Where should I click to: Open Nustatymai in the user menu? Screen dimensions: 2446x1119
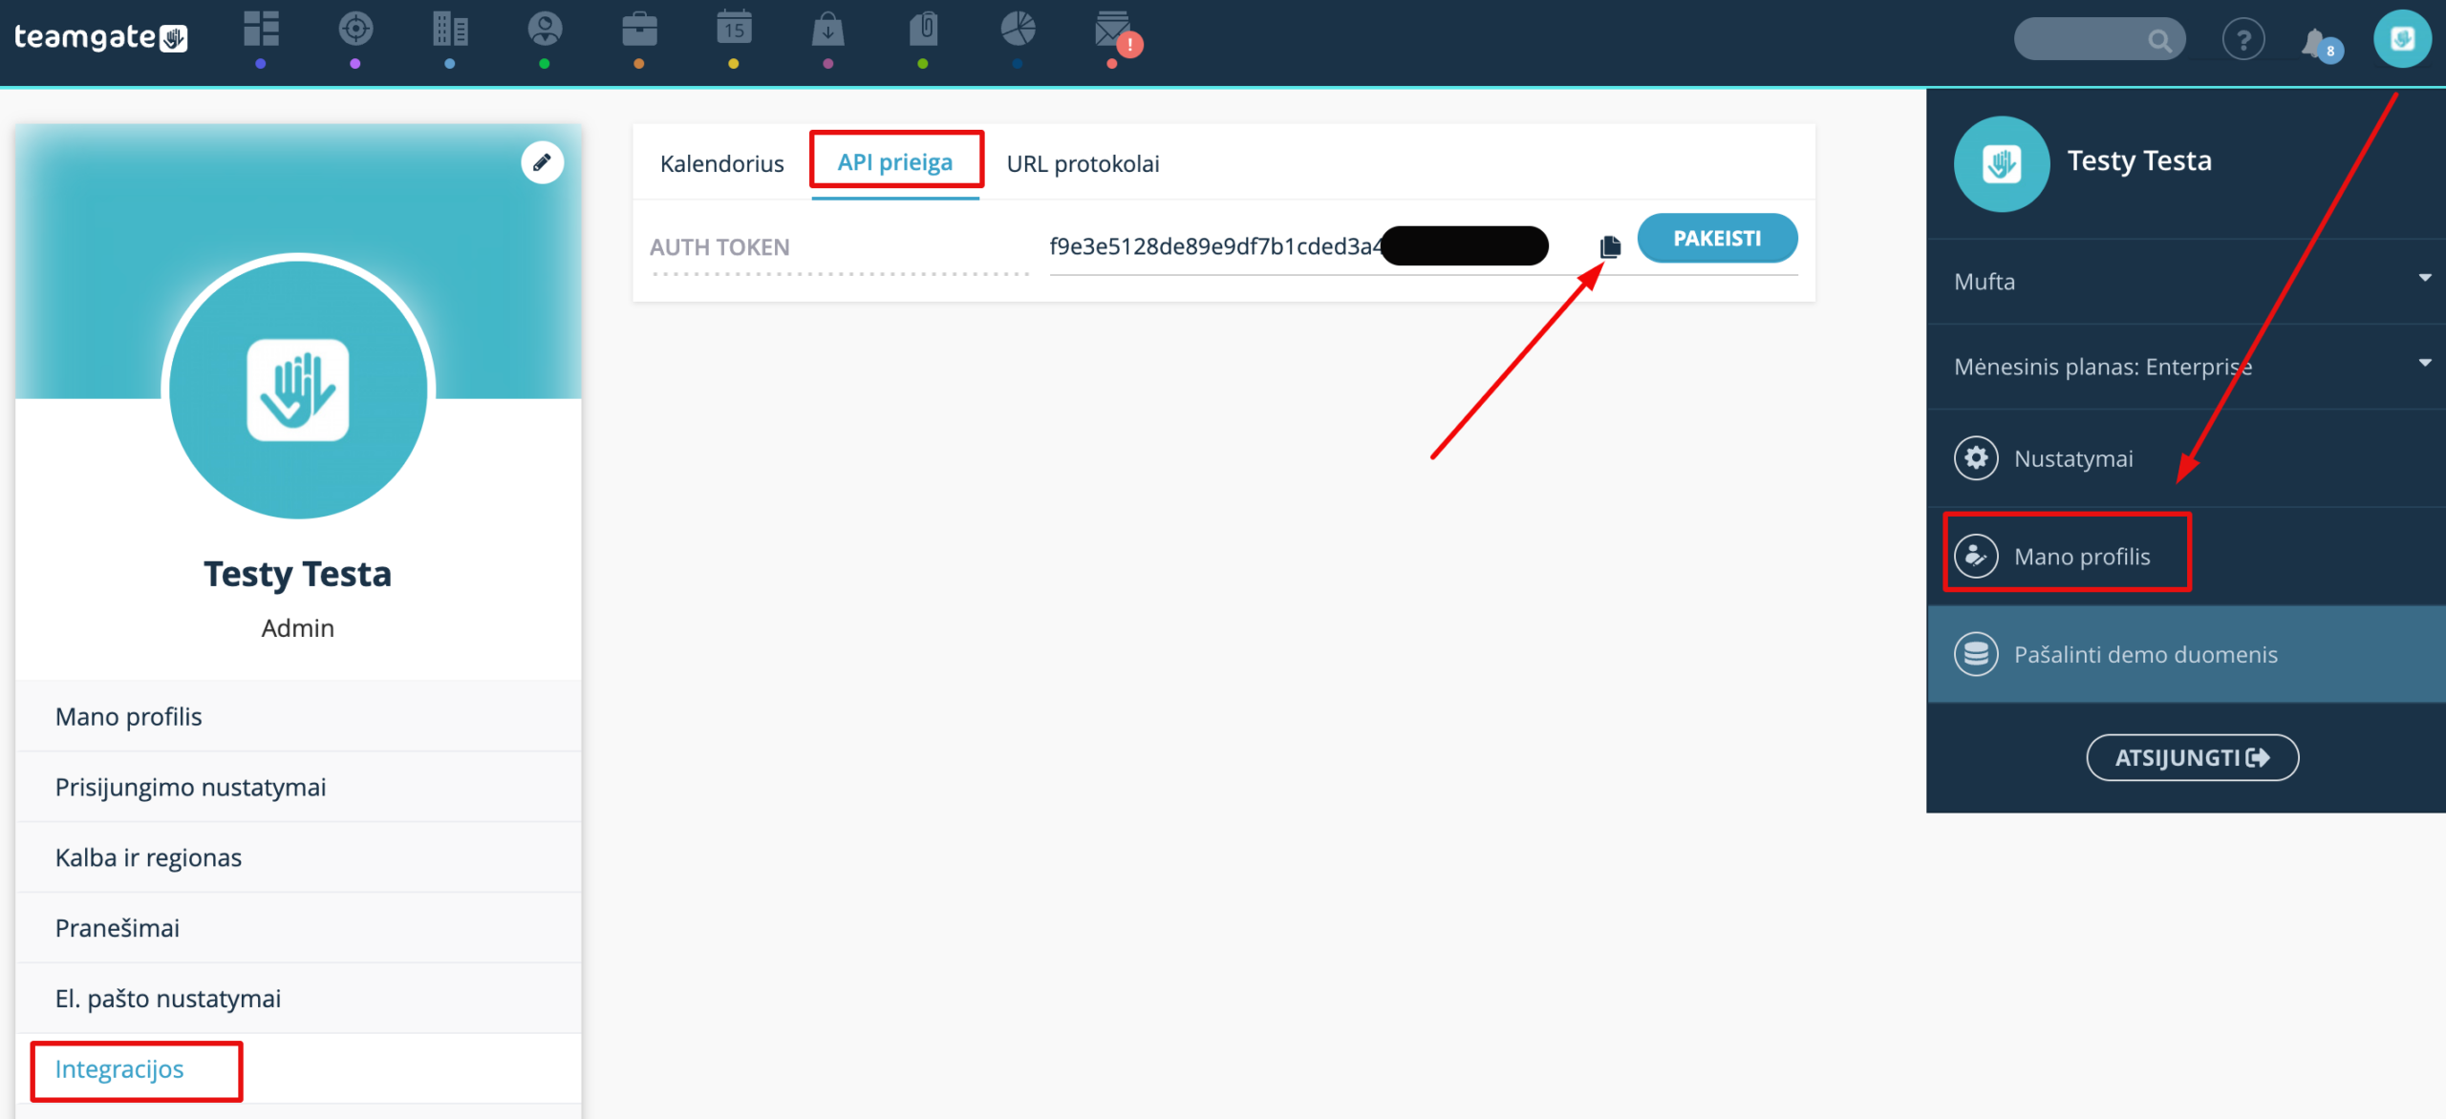tap(2187, 458)
